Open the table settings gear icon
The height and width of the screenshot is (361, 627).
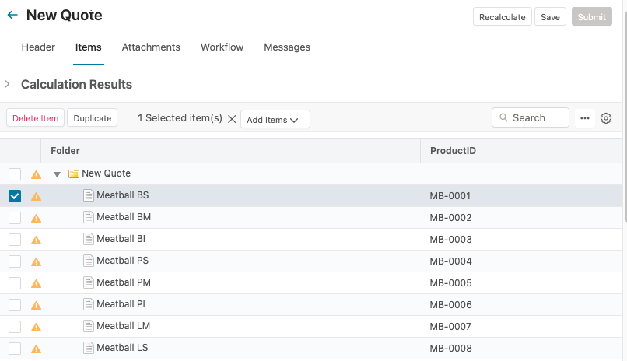[606, 118]
